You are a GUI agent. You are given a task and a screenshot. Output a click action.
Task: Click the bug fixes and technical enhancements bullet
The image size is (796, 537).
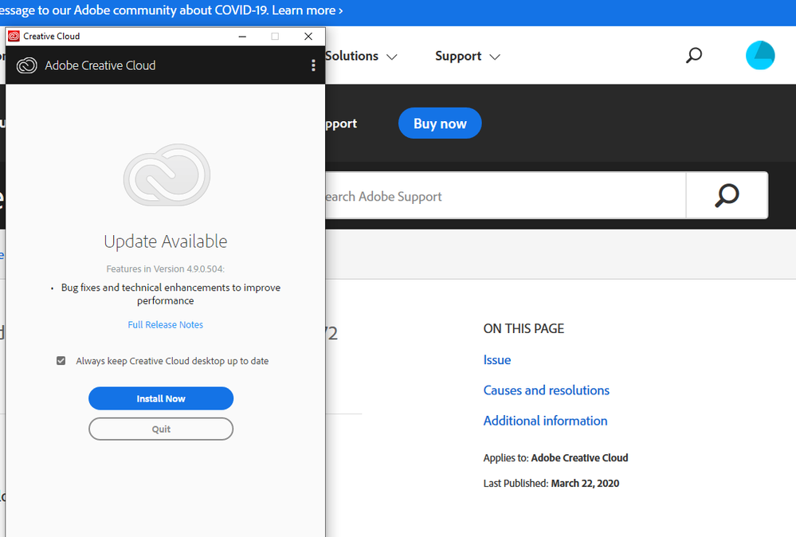click(166, 294)
